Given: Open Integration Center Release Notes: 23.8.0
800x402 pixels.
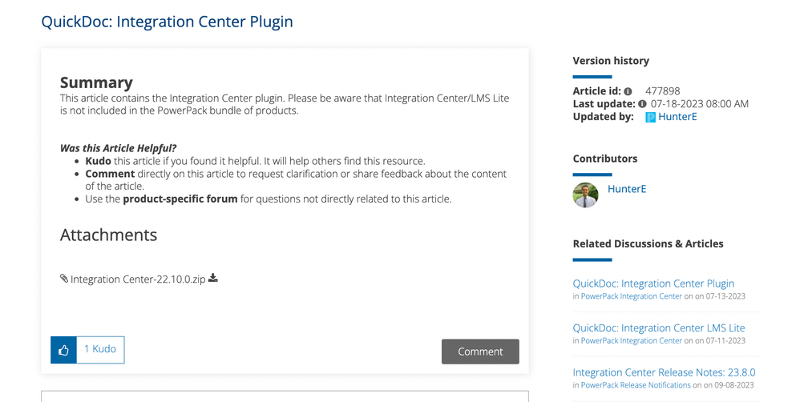Looking at the screenshot, I should click(664, 372).
